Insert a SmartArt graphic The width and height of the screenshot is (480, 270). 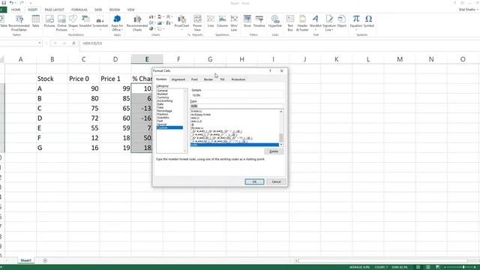click(85, 22)
